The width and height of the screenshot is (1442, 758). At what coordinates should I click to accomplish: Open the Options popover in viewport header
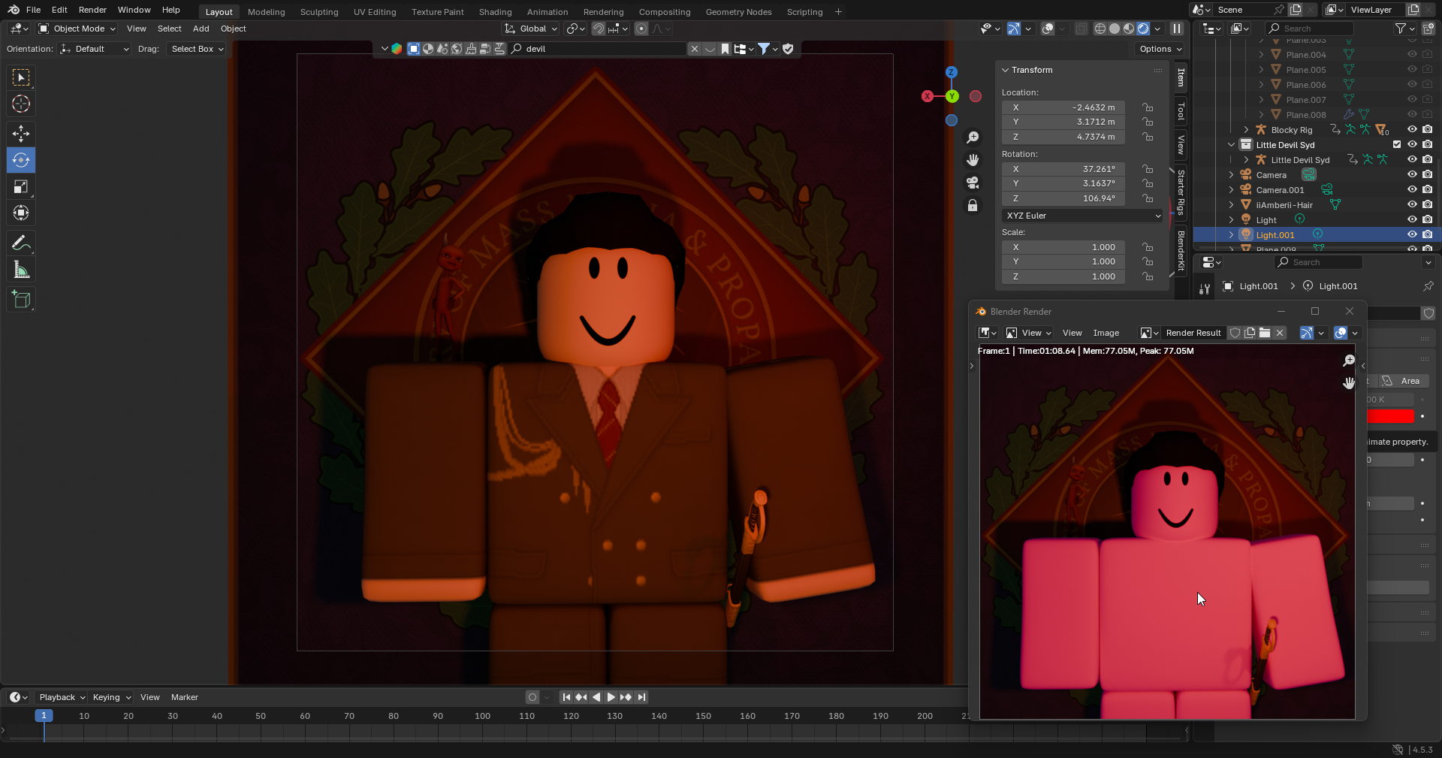(1160, 49)
